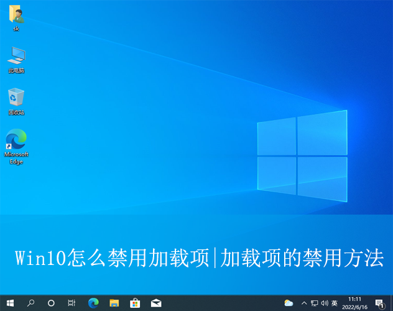Viewport: 393px width, 311px height.
Task: Click the weather cloud icon in tray
Action: pyautogui.click(x=289, y=303)
